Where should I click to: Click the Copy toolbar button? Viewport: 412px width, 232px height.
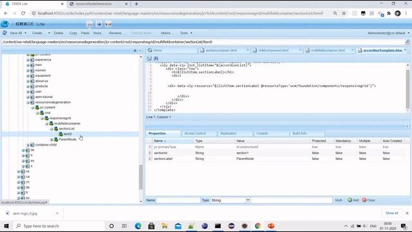[x=73, y=33]
